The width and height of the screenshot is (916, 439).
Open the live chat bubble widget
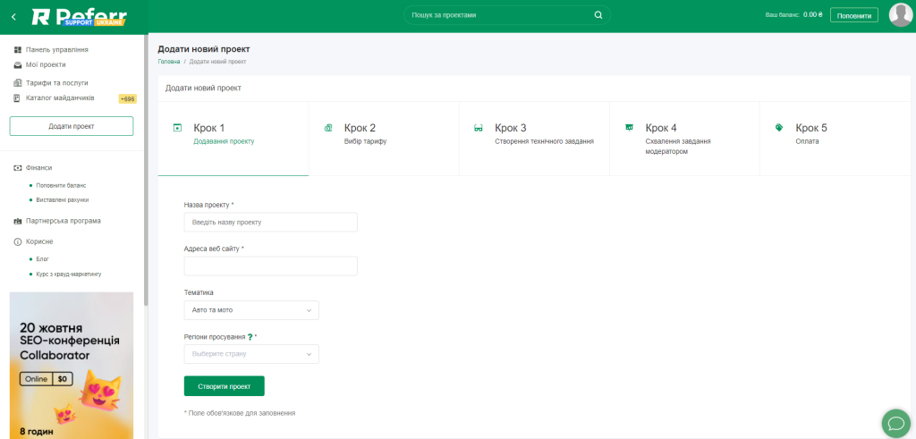pos(895,422)
